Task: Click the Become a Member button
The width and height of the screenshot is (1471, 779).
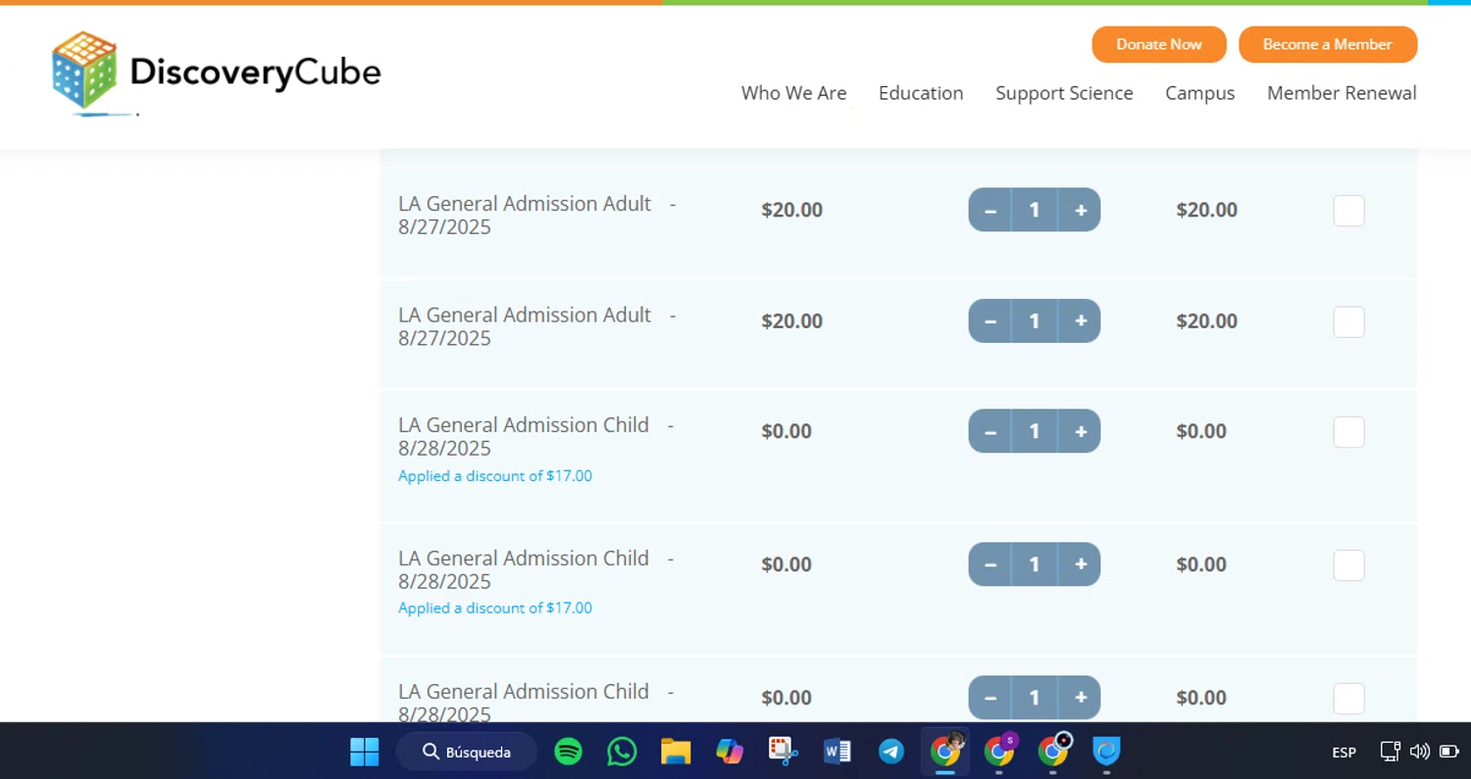Action: (x=1328, y=44)
